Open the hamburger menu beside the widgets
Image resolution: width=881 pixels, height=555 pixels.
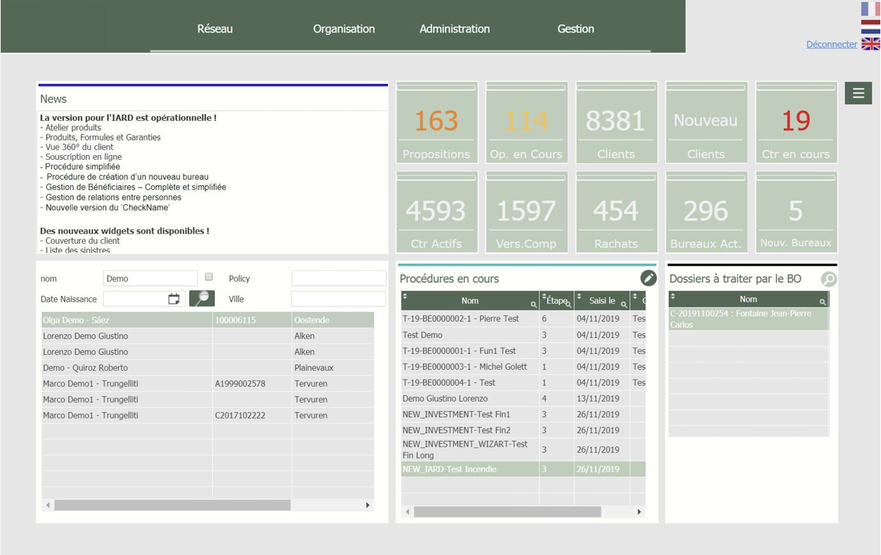[x=858, y=94]
